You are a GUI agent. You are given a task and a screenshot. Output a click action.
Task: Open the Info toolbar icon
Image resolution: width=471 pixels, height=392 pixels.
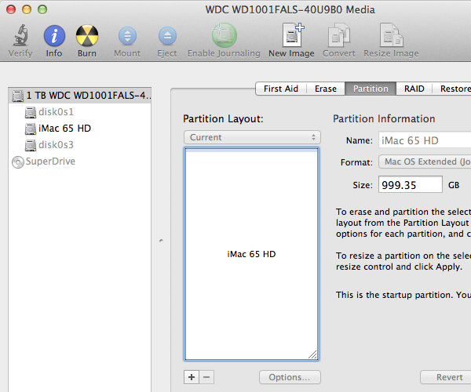[x=54, y=36]
